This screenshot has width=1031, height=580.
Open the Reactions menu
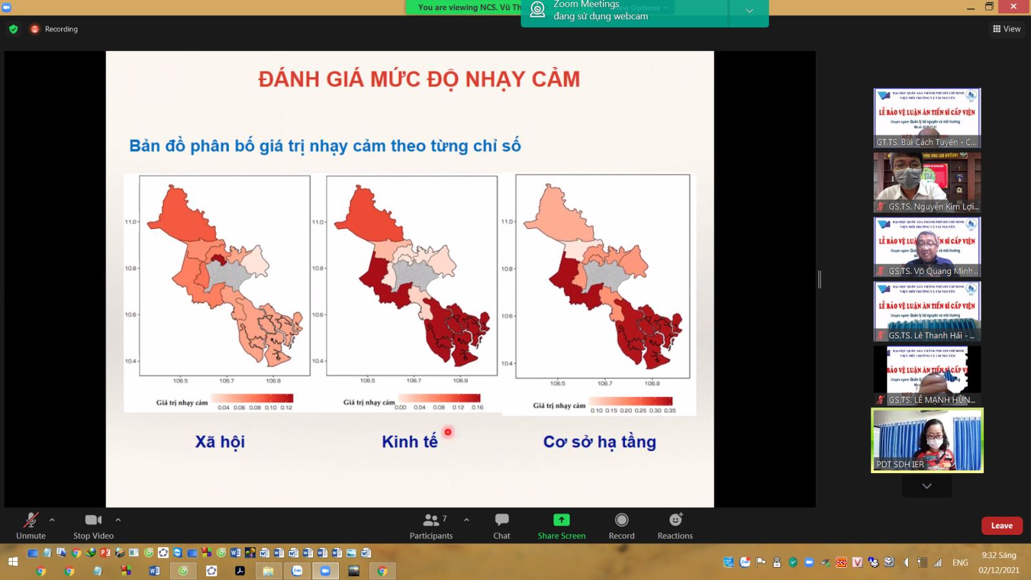click(x=675, y=525)
